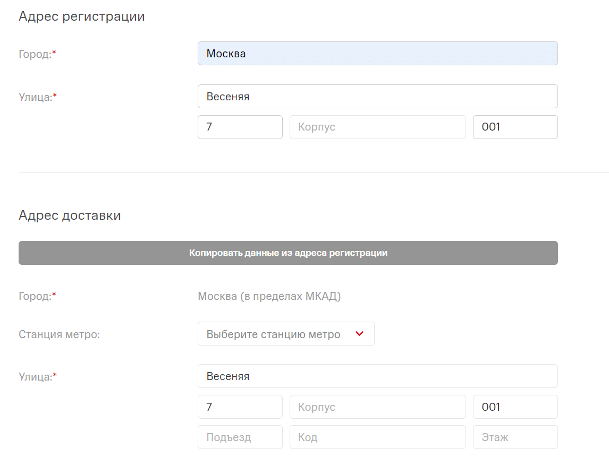The width and height of the screenshot is (609, 466).
Task: Click the red chevron in metro selector
Action: [x=359, y=334]
